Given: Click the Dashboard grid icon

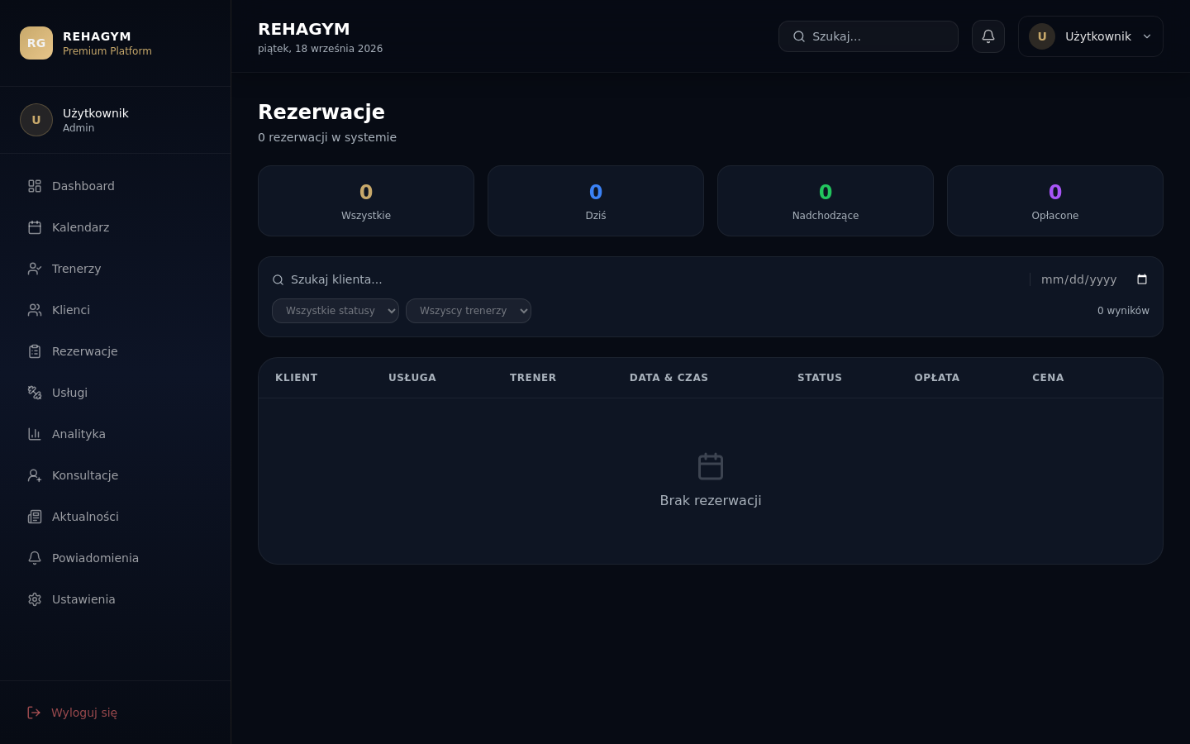Looking at the screenshot, I should (35, 186).
